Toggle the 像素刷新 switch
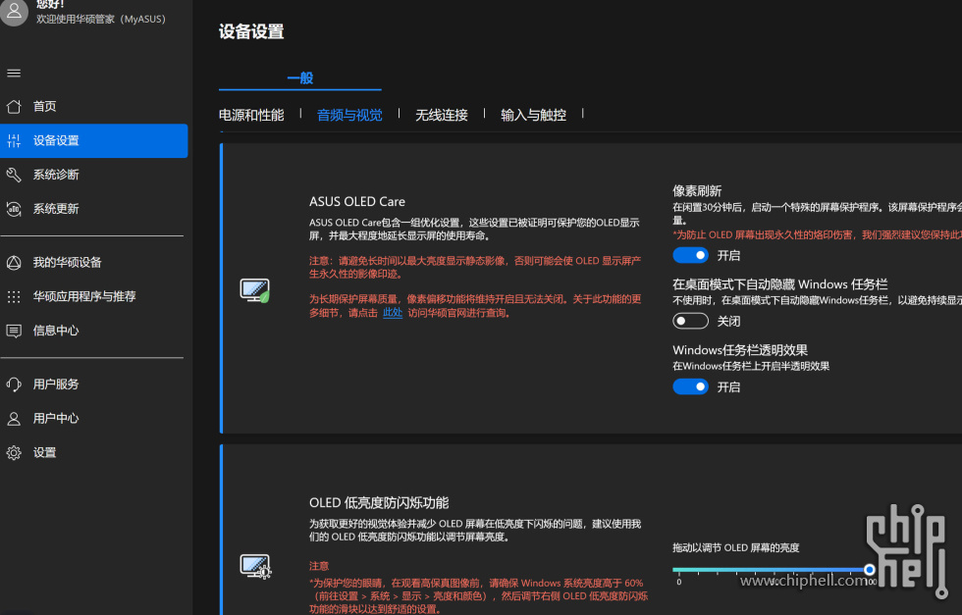The image size is (962, 615). point(691,255)
